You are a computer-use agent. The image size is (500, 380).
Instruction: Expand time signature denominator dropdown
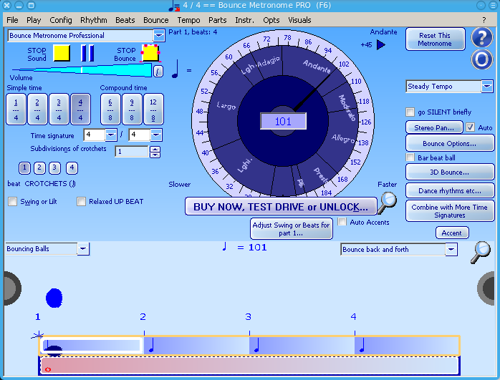(x=156, y=135)
